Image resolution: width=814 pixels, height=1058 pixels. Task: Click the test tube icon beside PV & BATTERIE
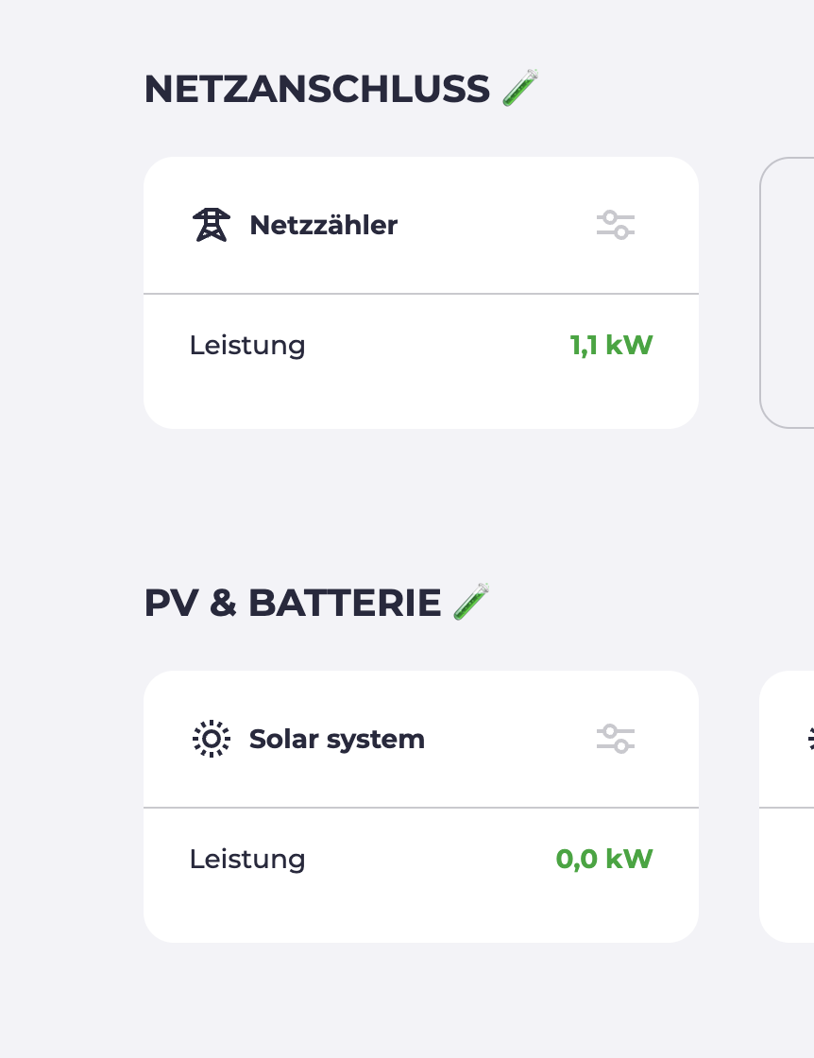pyautogui.click(x=472, y=602)
